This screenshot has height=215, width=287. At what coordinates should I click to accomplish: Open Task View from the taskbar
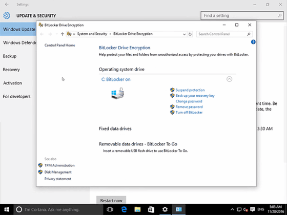coord(110,209)
